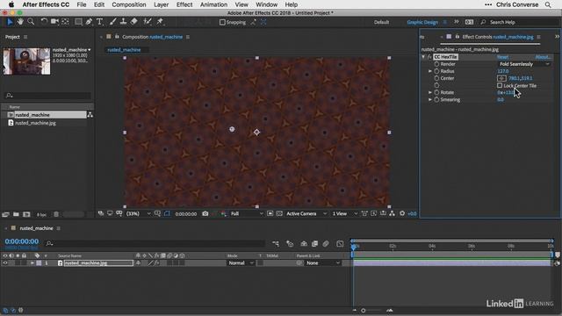Open the Full resolution dropdown

[247, 213]
